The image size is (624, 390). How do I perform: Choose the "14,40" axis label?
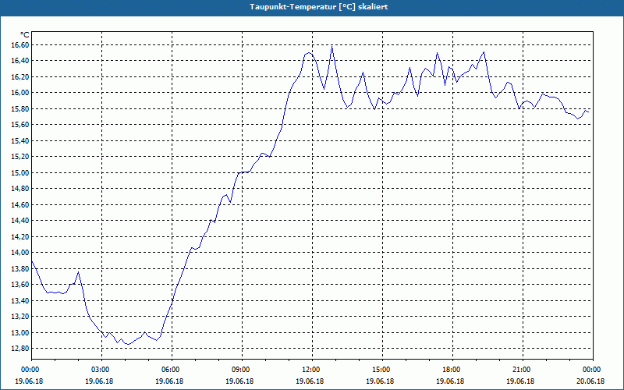point(20,221)
